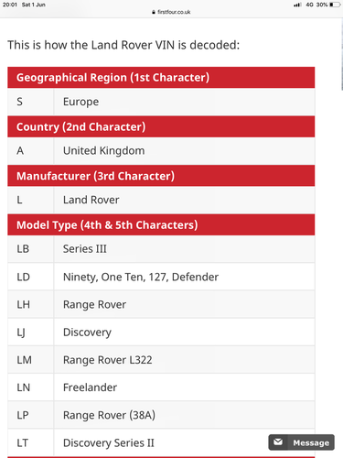343x458 pixels.
Task: Click the United Kingdom table cell
Action: 184,151
